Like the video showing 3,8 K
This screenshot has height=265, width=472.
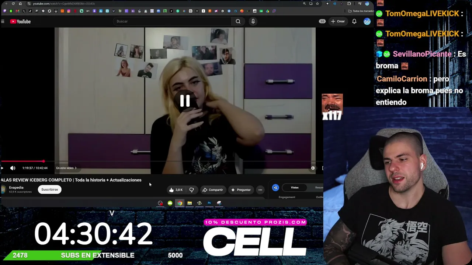pyautogui.click(x=176, y=190)
